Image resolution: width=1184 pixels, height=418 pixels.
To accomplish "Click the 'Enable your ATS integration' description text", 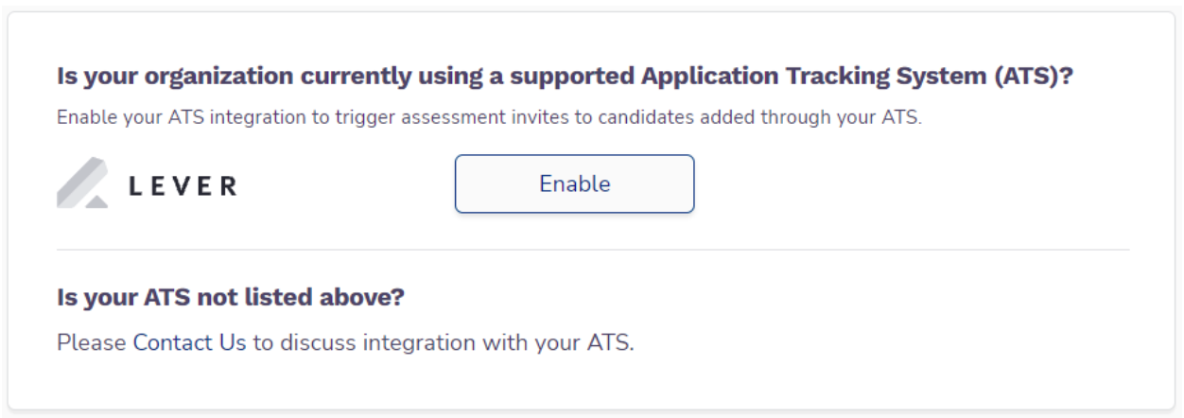I will click(489, 119).
